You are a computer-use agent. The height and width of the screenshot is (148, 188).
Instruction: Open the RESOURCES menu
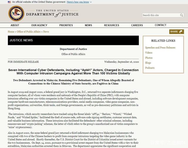112,25
